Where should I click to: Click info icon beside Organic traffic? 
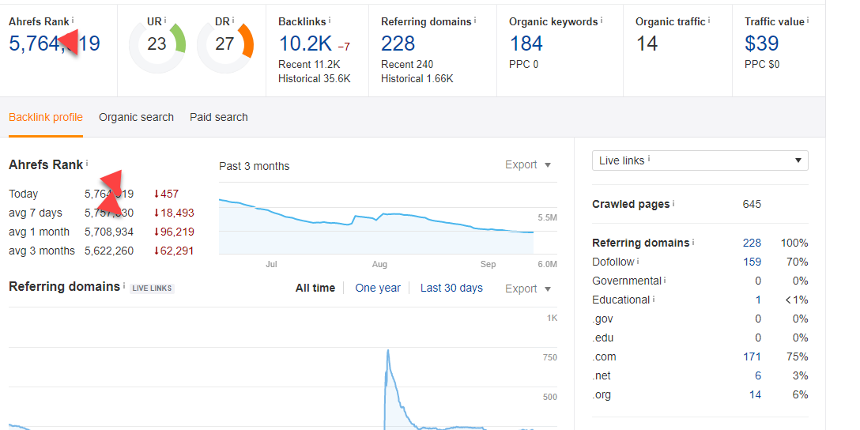tap(708, 21)
